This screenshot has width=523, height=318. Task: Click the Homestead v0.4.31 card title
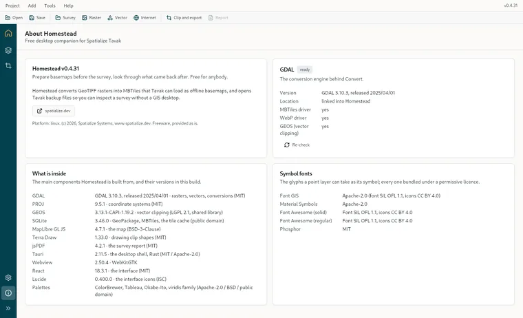[56, 68]
